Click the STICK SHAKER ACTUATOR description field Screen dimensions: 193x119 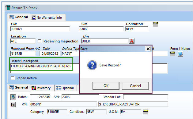click(x=133, y=104)
